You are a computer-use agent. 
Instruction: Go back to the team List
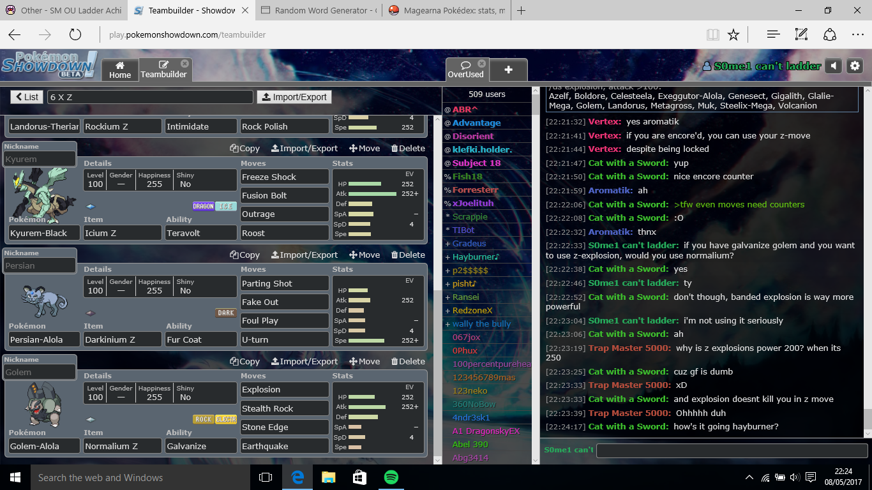coord(27,97)
